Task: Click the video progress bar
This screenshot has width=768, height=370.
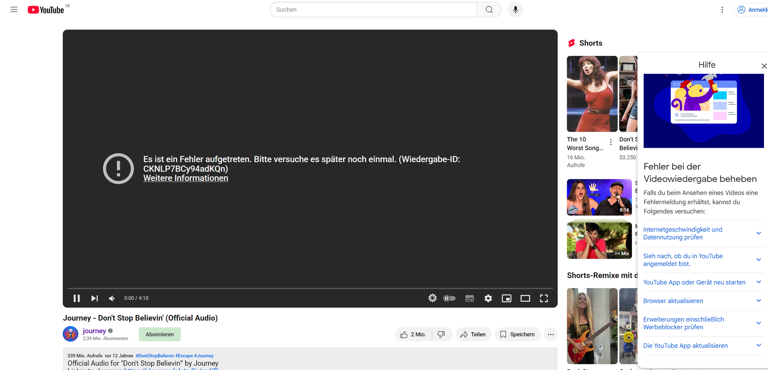Action: 310,288
